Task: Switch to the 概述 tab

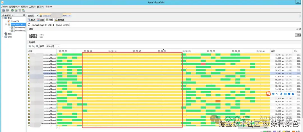Action: tap(31, 20)
